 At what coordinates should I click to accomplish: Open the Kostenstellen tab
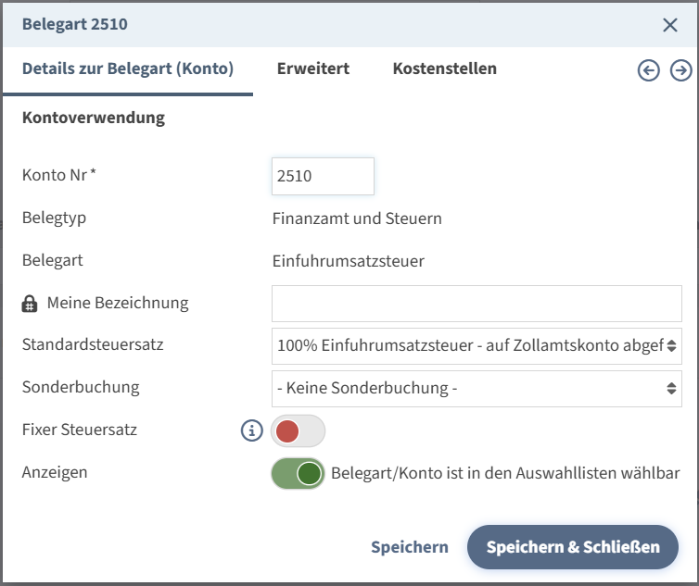point(444,69)
